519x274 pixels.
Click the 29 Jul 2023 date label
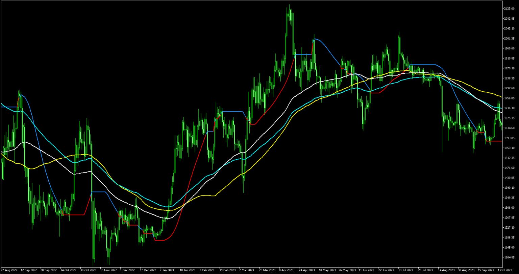pyautogui.click(x=425, y=270)
